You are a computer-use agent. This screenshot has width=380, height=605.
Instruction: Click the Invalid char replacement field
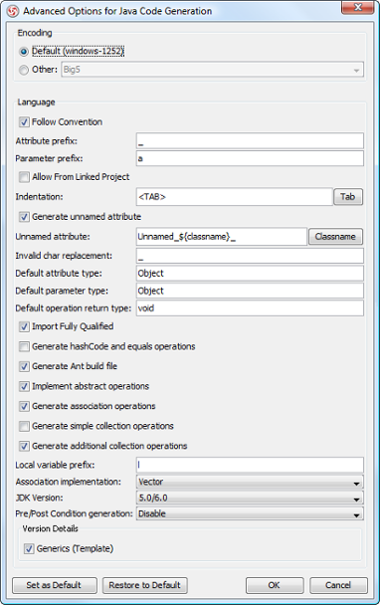[250, 256]
